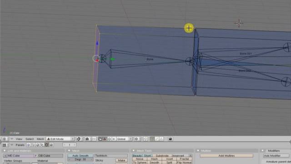291x164 pixels.
Task: Switch to edge select mode
Action: coord(157,139)
